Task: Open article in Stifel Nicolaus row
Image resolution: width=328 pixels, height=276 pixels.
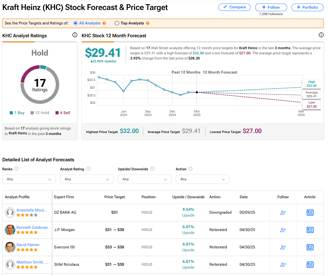Action: point(310,265)
